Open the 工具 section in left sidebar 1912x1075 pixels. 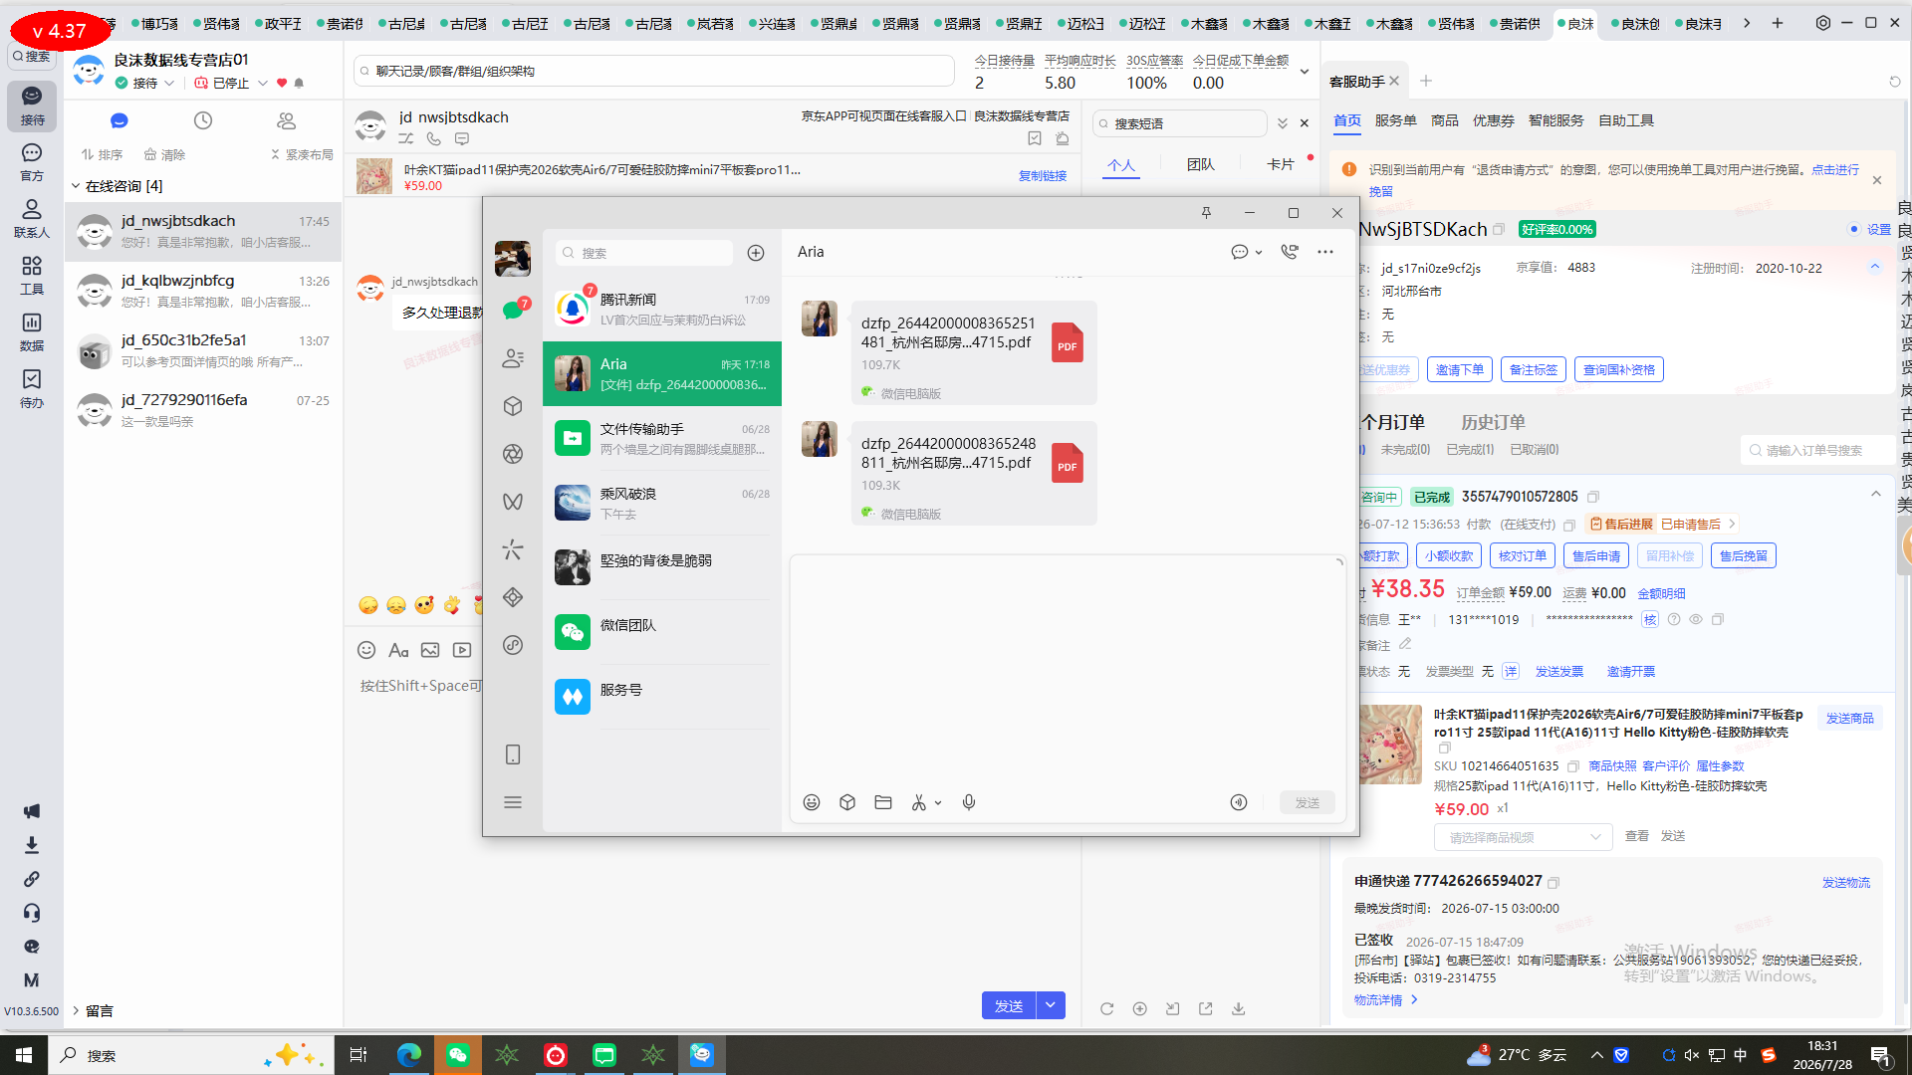[32, 275]
